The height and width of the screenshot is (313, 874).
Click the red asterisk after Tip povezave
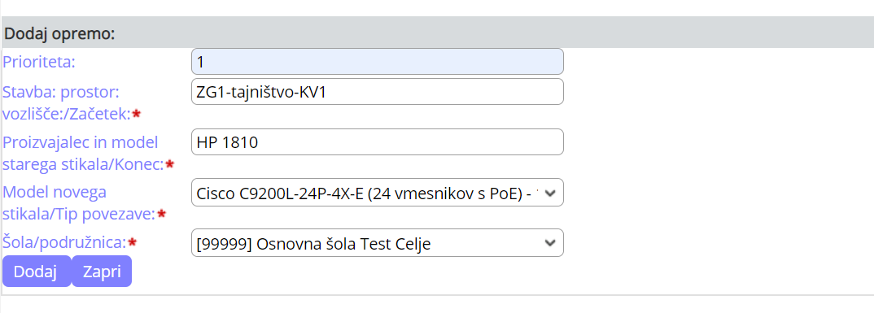pyautogui.click(x=162, y=214)
